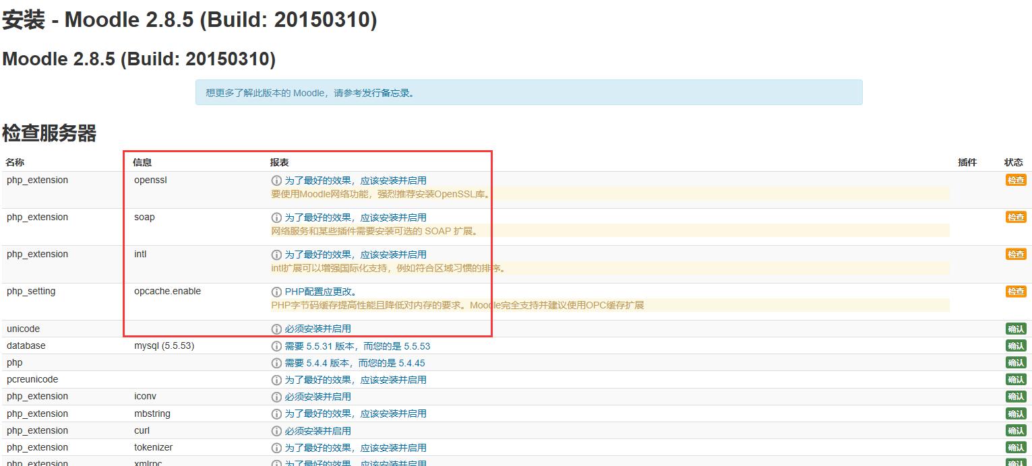Screen dimensions: 1032x466
Task: Select the iconv info cell
Action: click(145, 396)
